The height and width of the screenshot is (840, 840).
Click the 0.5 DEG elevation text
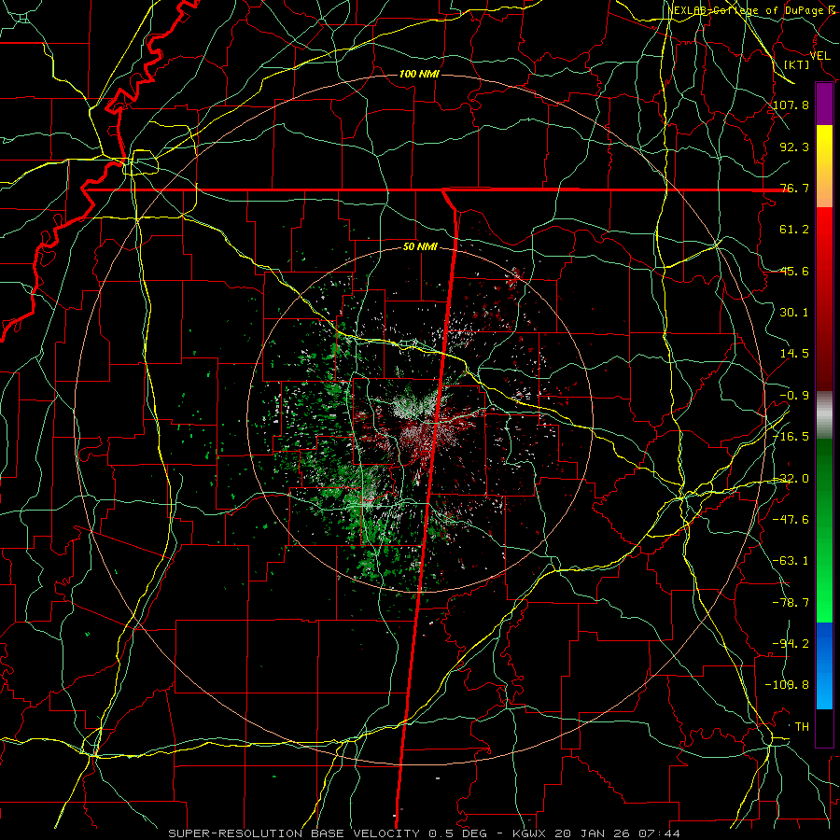click(x=458, y=833)
